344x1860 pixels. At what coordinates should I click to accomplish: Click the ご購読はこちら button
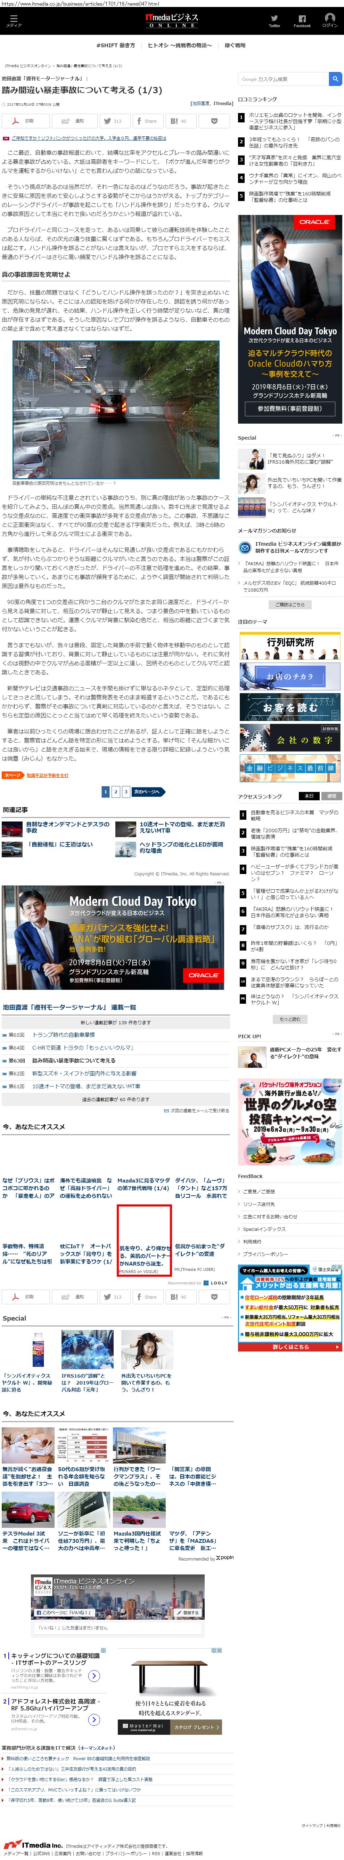coord(290,604)
